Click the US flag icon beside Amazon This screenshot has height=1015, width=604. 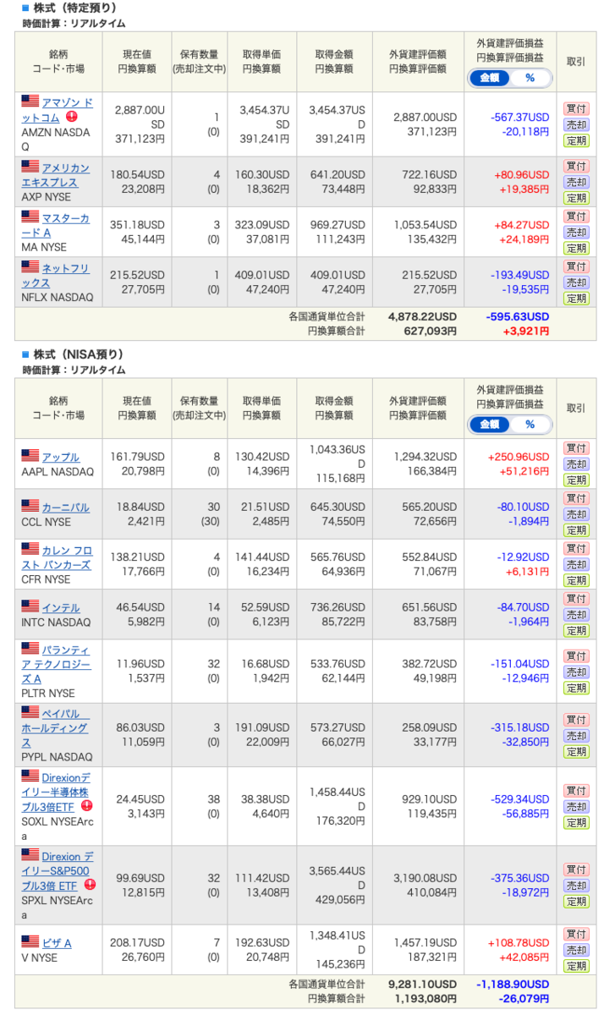pyautogui.click(x=30, y=102)
